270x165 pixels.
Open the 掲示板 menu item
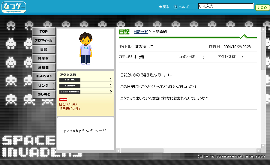click(44, 58)
